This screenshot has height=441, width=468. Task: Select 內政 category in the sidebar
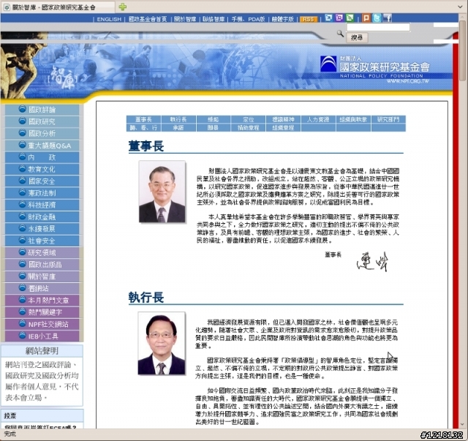[42, 157]
